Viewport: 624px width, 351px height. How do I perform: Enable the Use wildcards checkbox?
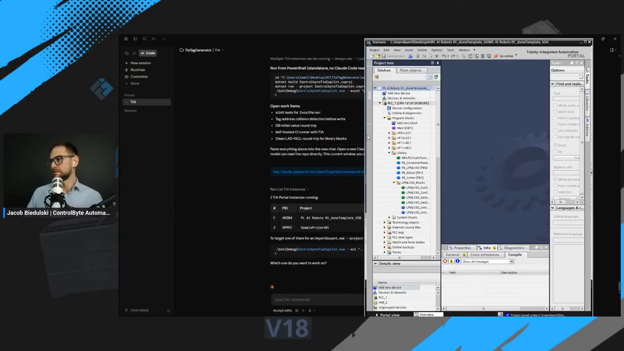(x=555, y=131)
